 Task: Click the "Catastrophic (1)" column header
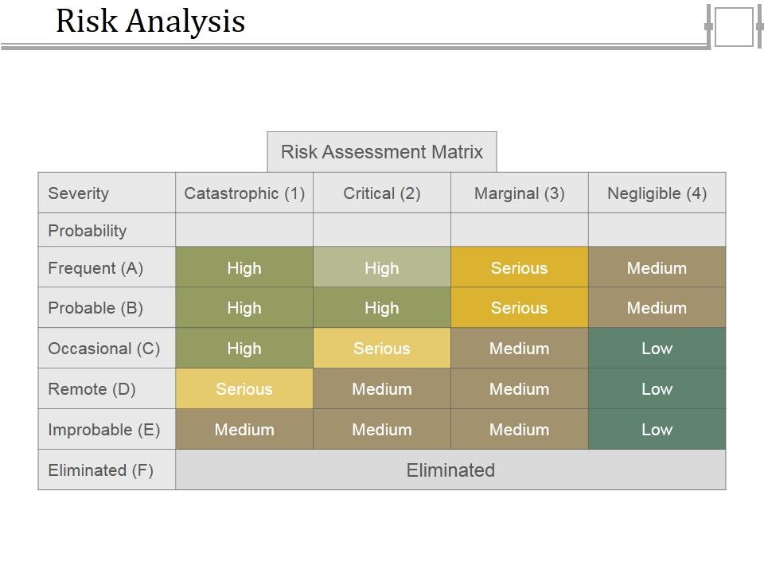point(244,193)
